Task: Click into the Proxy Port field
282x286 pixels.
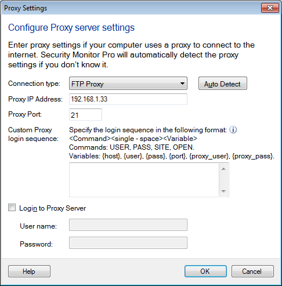Action: coord(85,115)
